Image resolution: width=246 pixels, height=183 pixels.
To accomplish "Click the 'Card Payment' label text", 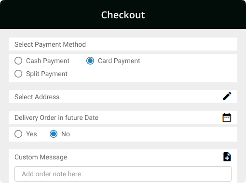I will coord(119,61).
